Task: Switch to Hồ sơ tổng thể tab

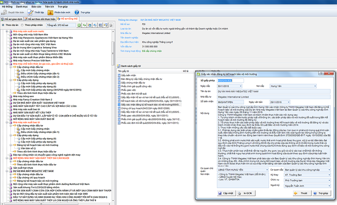Action: pos(67,19)
